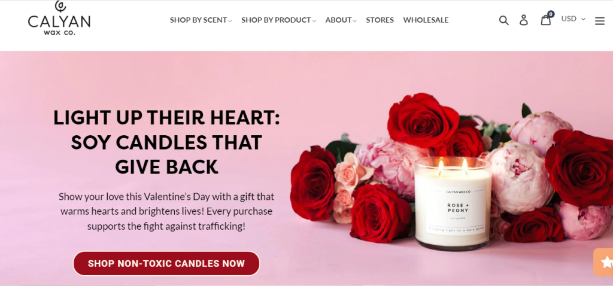Viewport: 613px width, 286px height.
Task: Expand the About dropdown menu
Action: [x=341, y=20]
